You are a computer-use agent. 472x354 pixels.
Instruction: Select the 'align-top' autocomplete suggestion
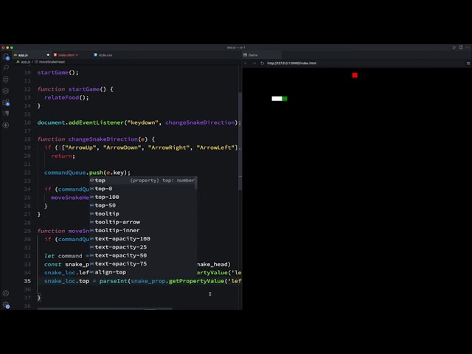[143, 272]
